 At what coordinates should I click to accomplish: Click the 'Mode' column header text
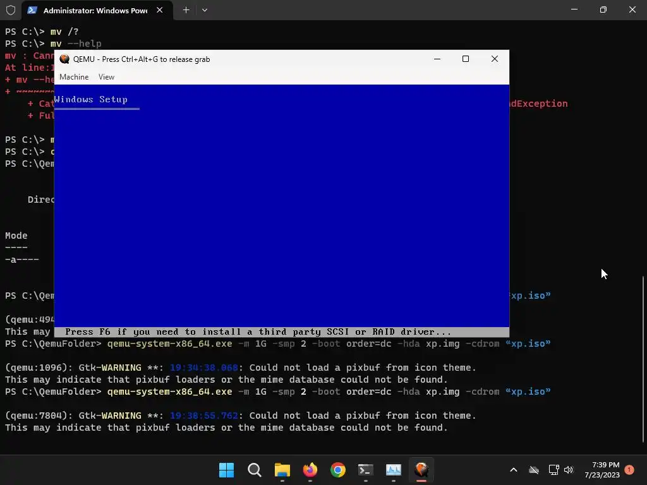coord(16,236)
